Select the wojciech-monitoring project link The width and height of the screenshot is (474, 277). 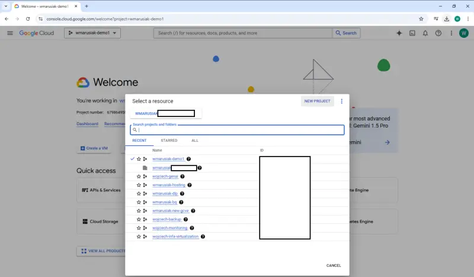click(170, 228)
